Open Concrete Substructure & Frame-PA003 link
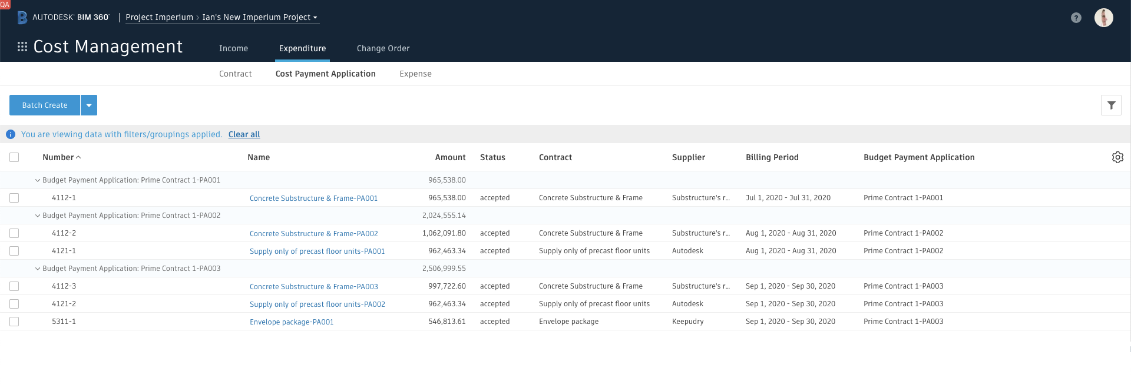 313,287
